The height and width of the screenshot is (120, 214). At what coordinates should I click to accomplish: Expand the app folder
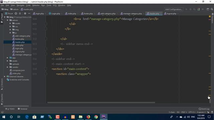click(7, 58)
